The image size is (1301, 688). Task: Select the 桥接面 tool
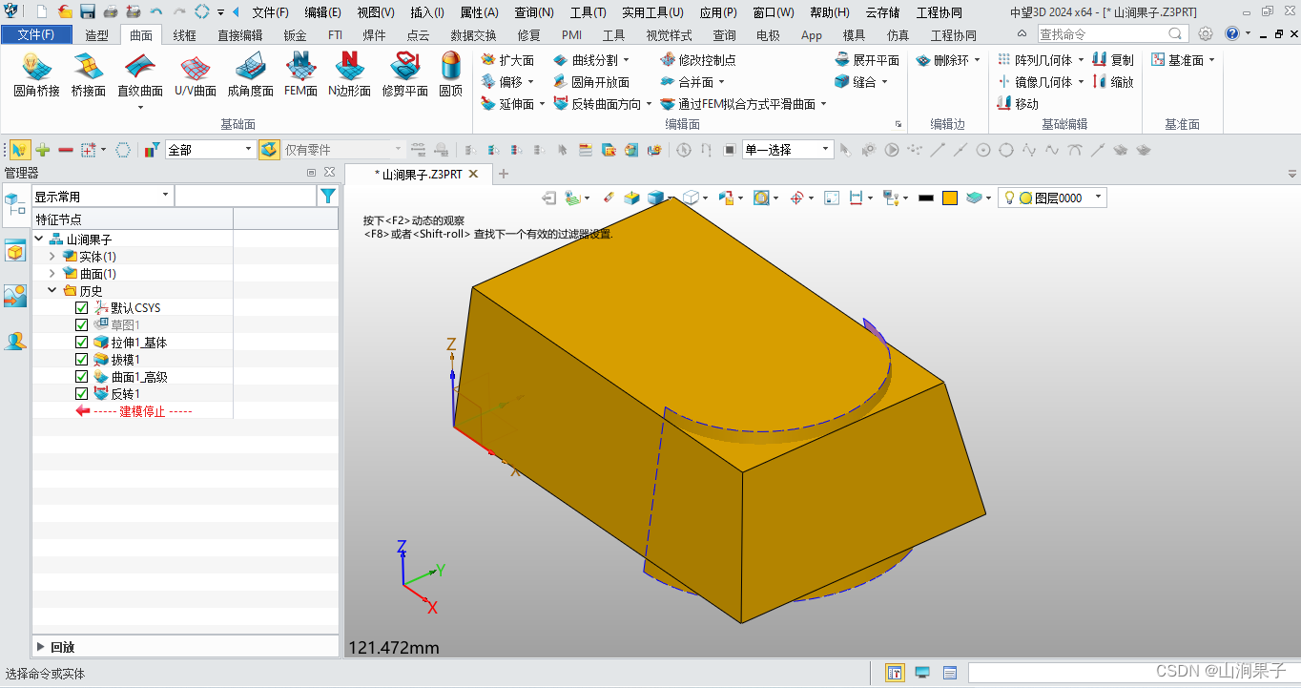89,75
